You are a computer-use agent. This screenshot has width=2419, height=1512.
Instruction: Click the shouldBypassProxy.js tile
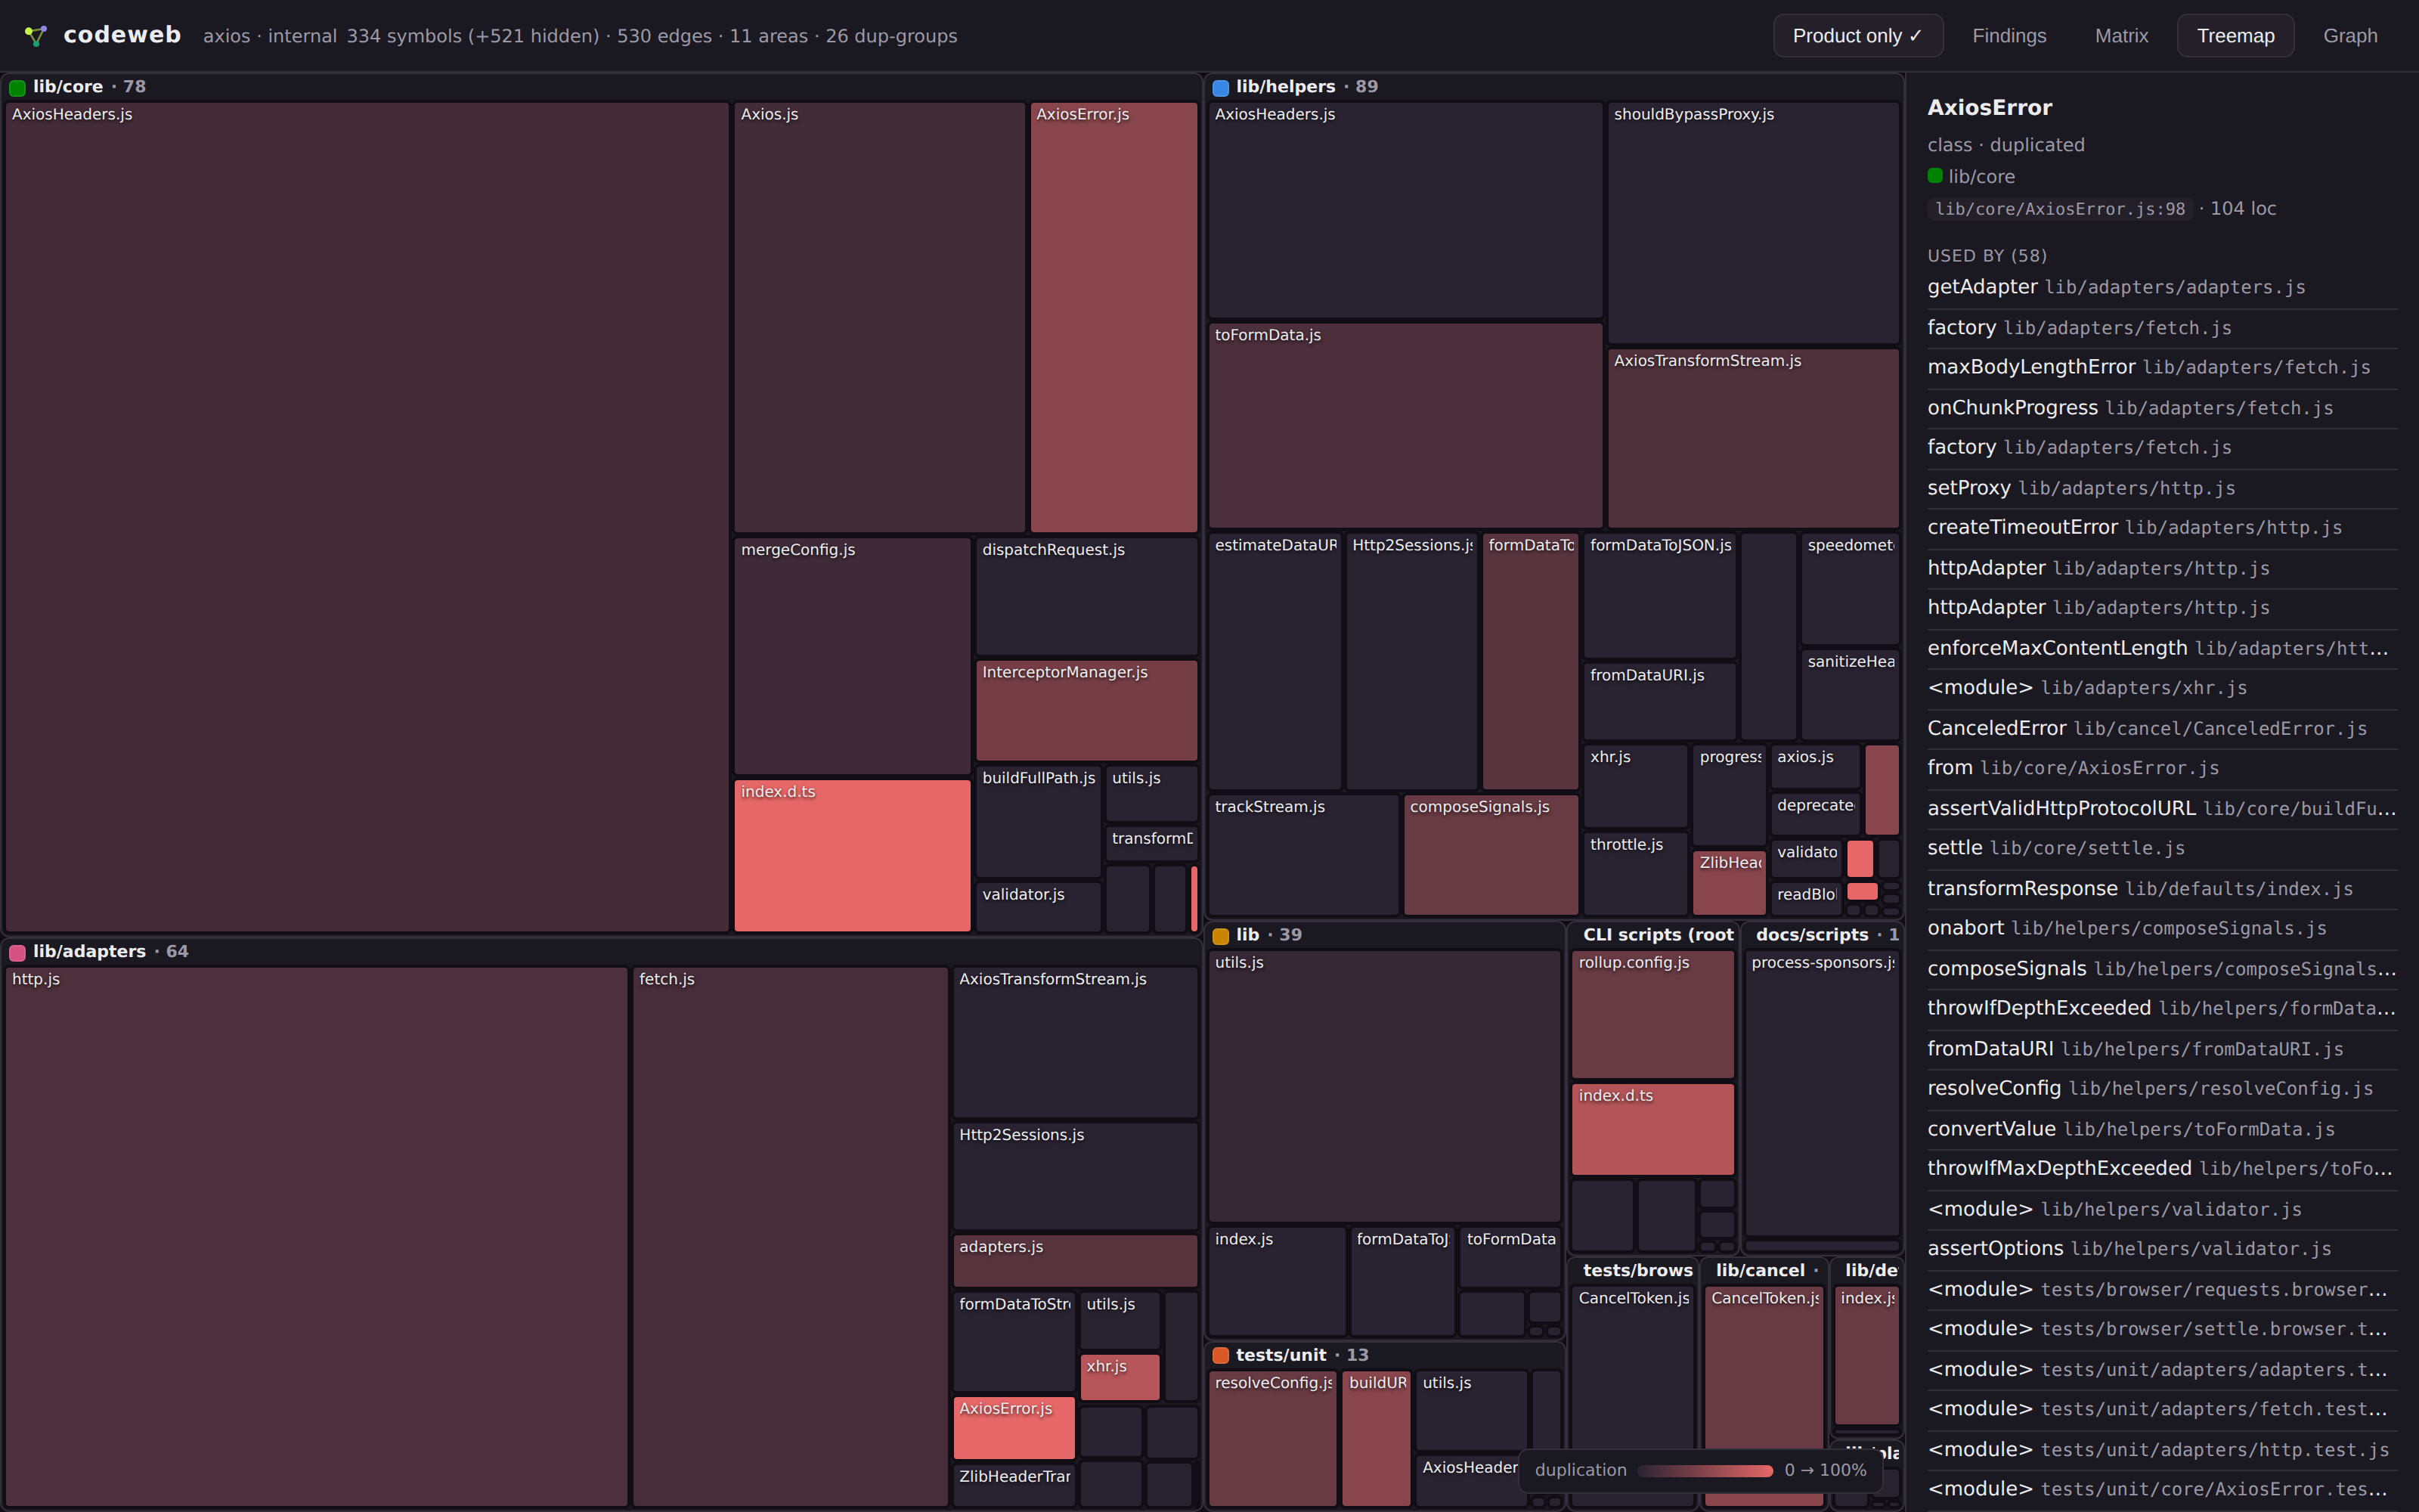(1753, 222)
